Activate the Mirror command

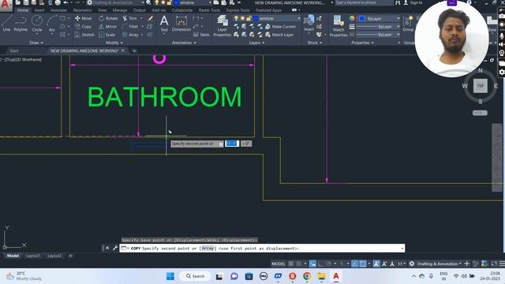108,27
